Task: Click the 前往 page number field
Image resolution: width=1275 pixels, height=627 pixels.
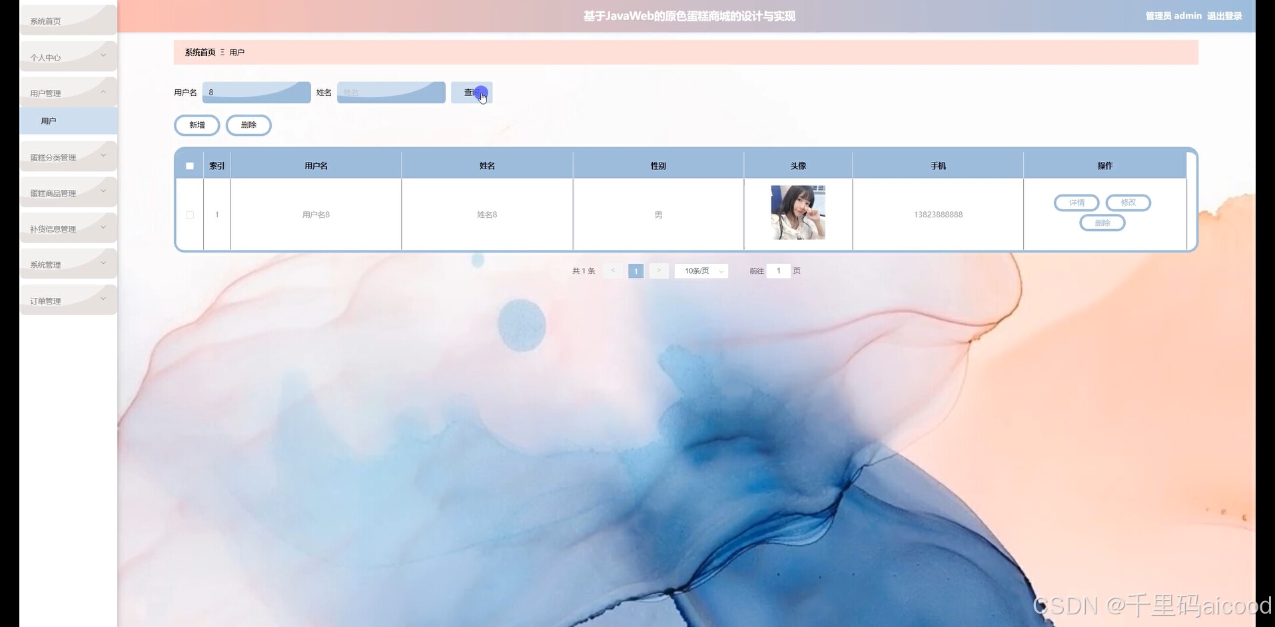Action: coord(778,271)
